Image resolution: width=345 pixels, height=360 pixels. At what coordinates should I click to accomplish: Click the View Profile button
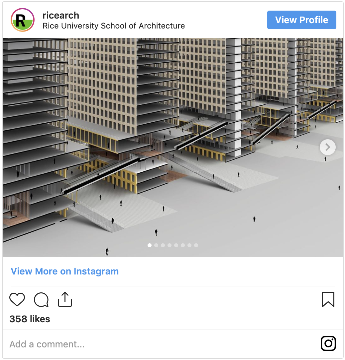(x=301, y=20)
